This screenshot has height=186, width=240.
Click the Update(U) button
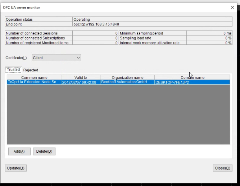[x=16, y=168]
